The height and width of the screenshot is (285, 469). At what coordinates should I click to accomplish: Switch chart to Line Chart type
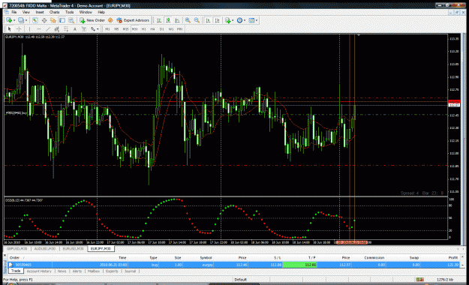(x=177, y=20)
